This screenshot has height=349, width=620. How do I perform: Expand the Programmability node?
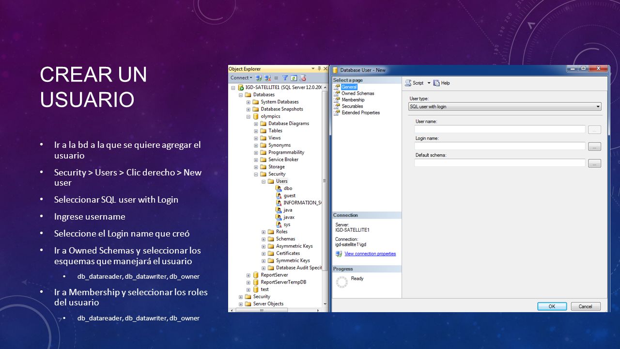point(256,153)
